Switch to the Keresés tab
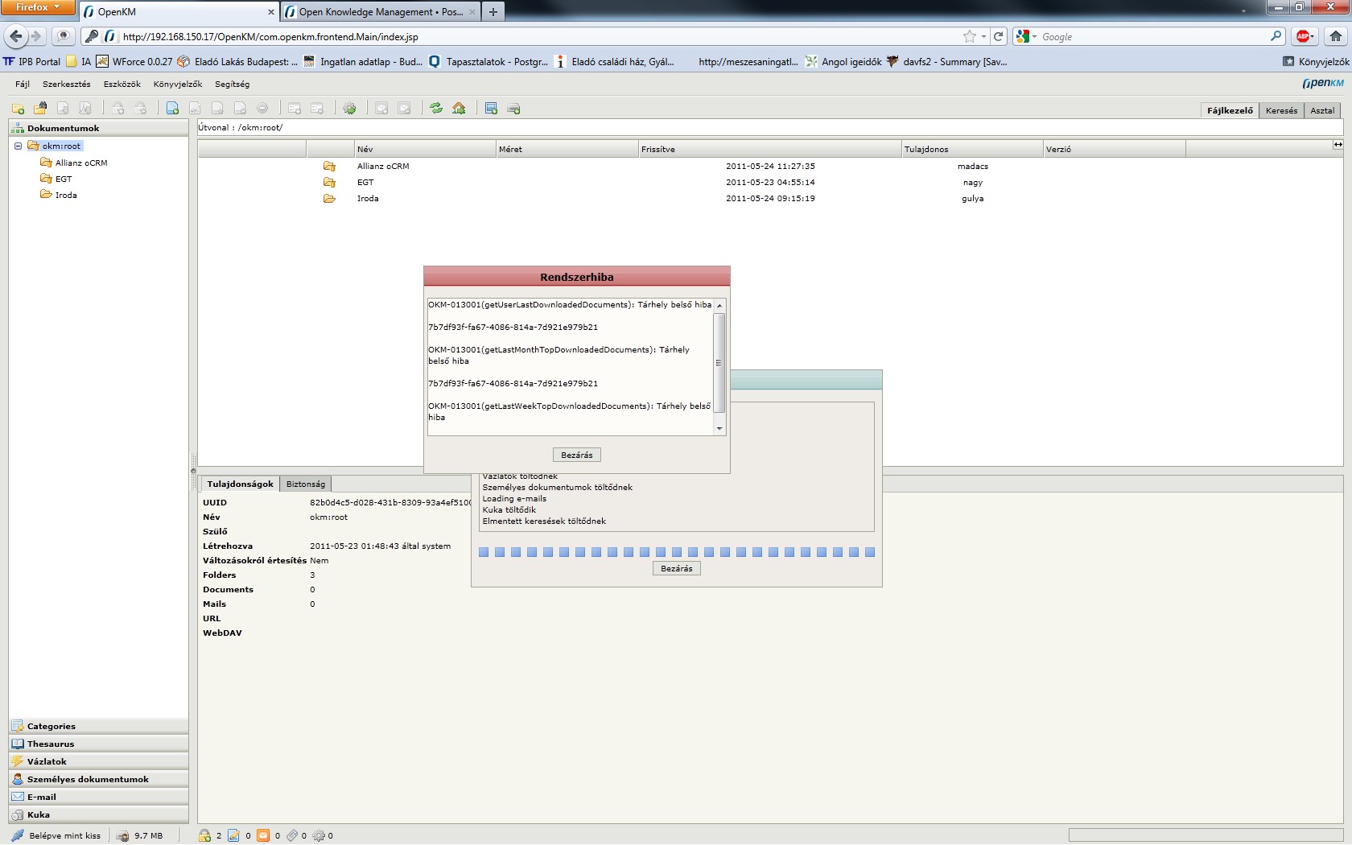1352x845 pixels. 1281,110
